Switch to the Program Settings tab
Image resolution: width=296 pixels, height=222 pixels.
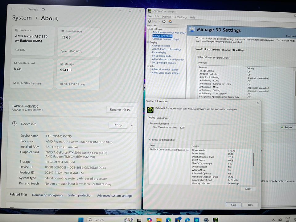[222, 58]
